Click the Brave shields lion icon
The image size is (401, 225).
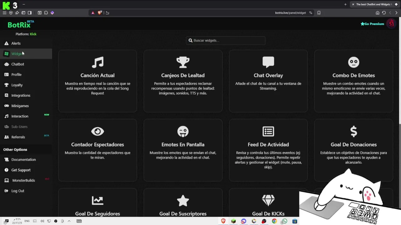click(100, 13)
